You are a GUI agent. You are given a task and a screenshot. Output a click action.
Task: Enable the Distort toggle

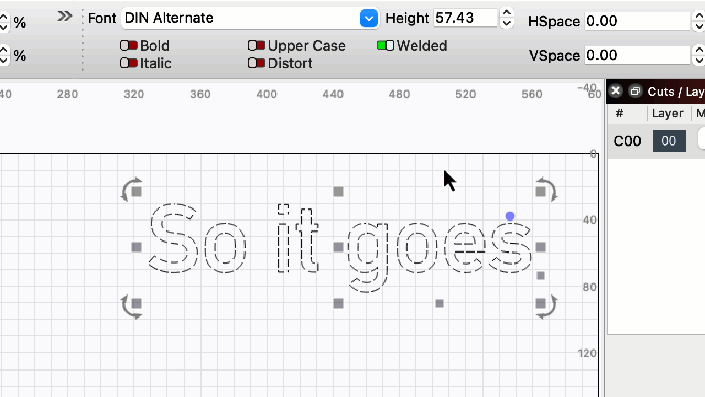256,63
